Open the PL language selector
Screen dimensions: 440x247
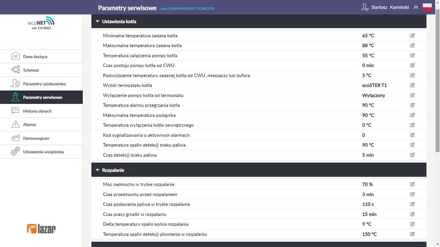pos(416,7)
